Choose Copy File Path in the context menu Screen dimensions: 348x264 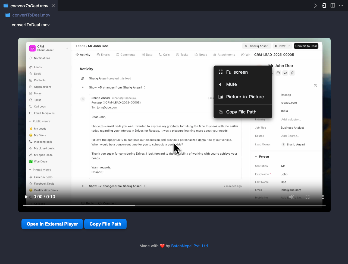click(x=243, y=112)
